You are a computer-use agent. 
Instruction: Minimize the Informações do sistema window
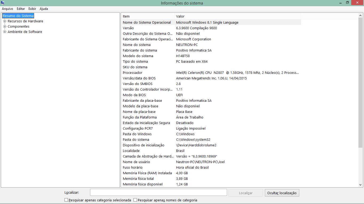pos(341,3)
